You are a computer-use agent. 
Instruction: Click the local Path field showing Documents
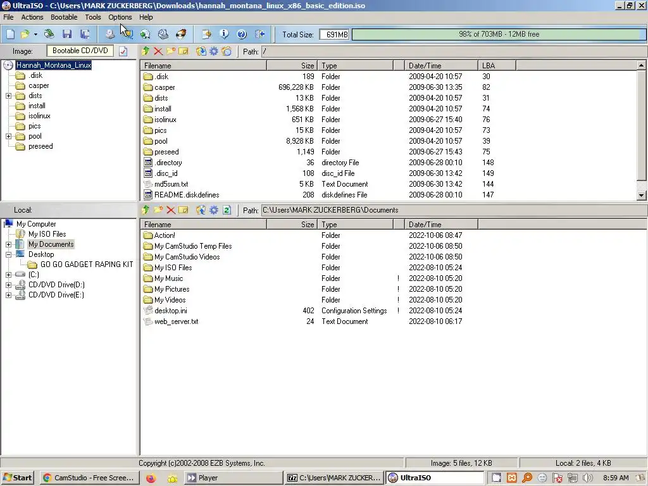[x=454, y=210]
